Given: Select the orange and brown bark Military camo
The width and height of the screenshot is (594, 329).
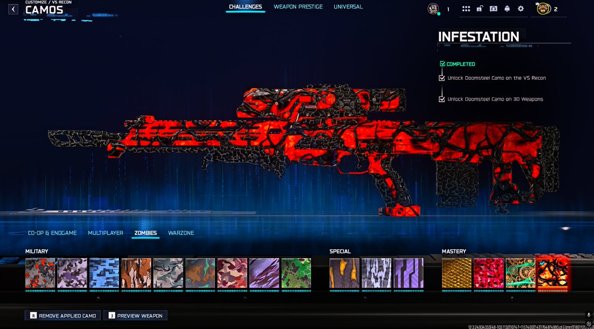Looking at the screenshot, I should point(136,273).
